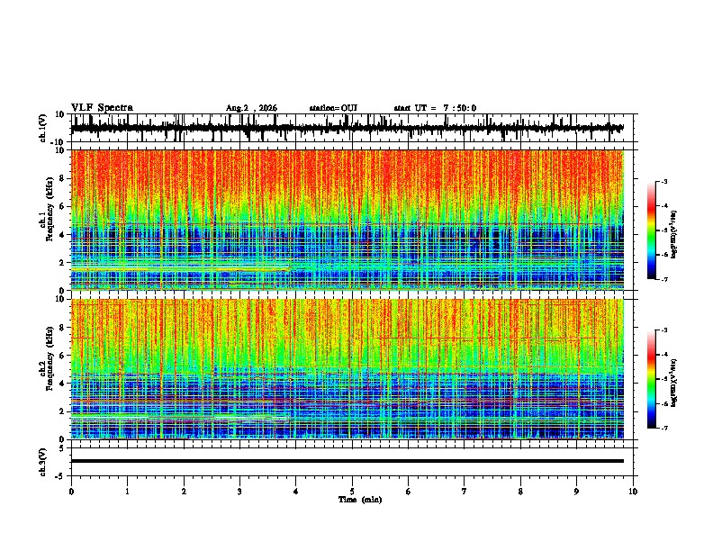Click the ch.1(V) axis label
This screenshot has width=713, height=551.
(43, 128)
